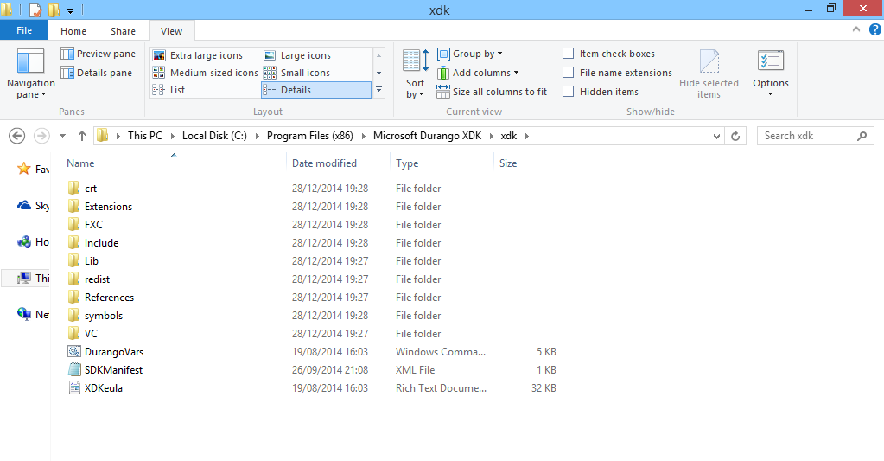Select the DurangoVars command file
Screen dimensions: 884x461
[x=113, y=352]
